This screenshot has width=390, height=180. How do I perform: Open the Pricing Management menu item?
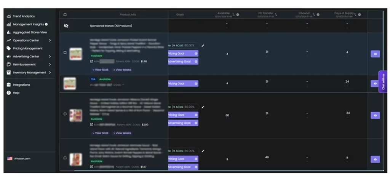click(27, 48)
